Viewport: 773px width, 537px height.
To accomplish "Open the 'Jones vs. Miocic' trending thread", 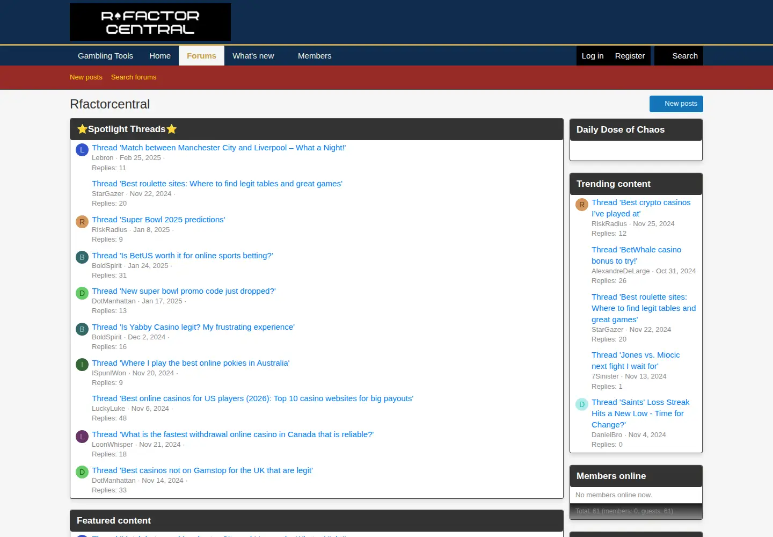I will click(636, 360).
